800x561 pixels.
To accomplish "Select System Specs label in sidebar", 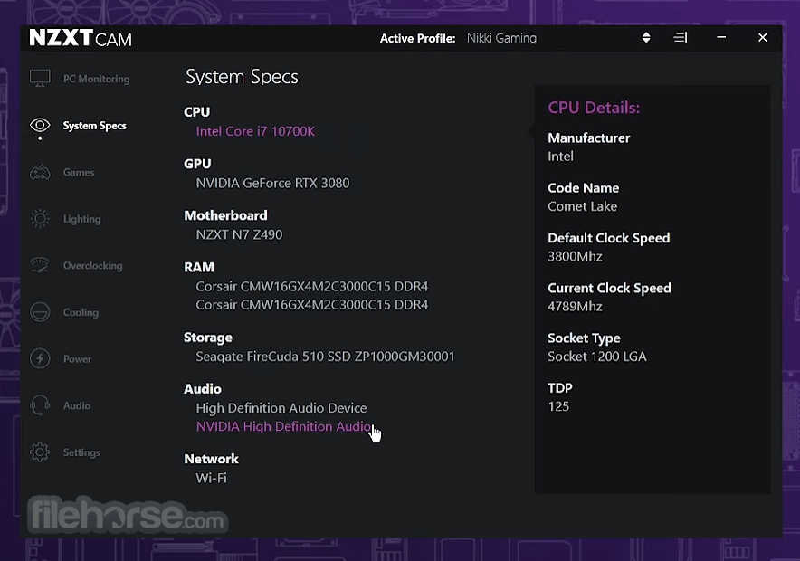I will coord(94,126).
